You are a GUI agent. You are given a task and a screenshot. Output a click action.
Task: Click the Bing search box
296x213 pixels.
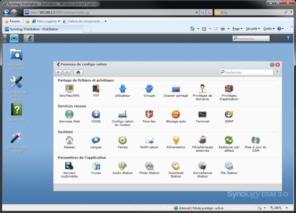coord(252,12)
